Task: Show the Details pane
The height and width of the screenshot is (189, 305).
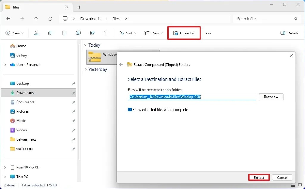Action: (x=289, y=33)
